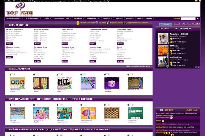205x136 pixels.
Task: Click RA6ETO user avatar photo
Action: tap(163, 50)
